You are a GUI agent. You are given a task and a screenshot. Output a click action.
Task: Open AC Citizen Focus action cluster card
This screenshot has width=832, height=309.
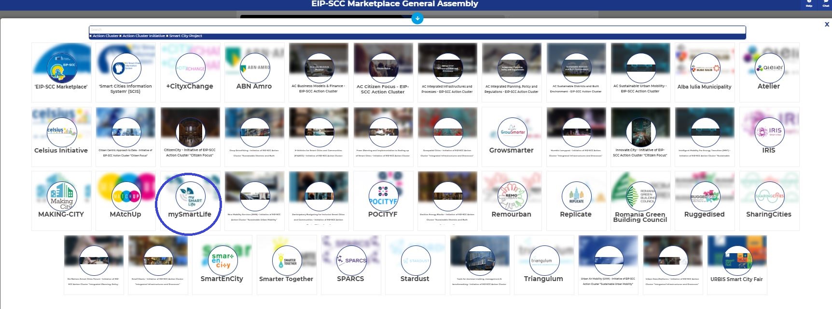click(x=383, y=72)
